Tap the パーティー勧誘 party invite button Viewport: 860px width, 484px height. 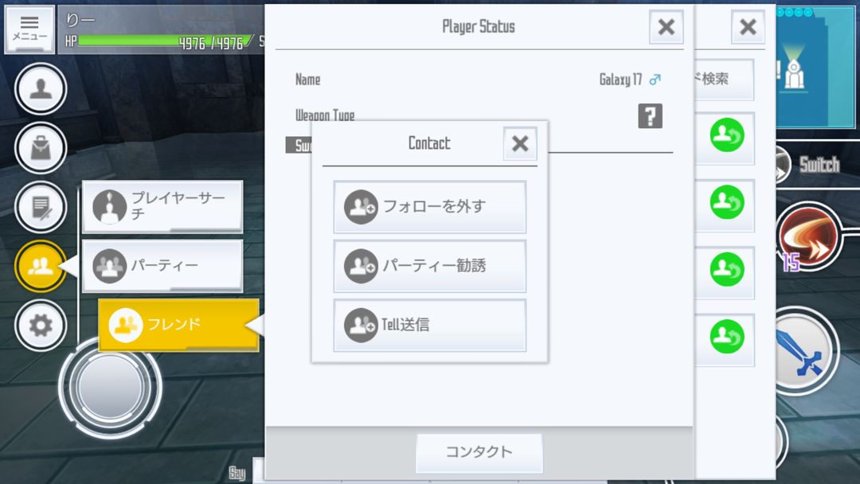click(x=429, y=266)
